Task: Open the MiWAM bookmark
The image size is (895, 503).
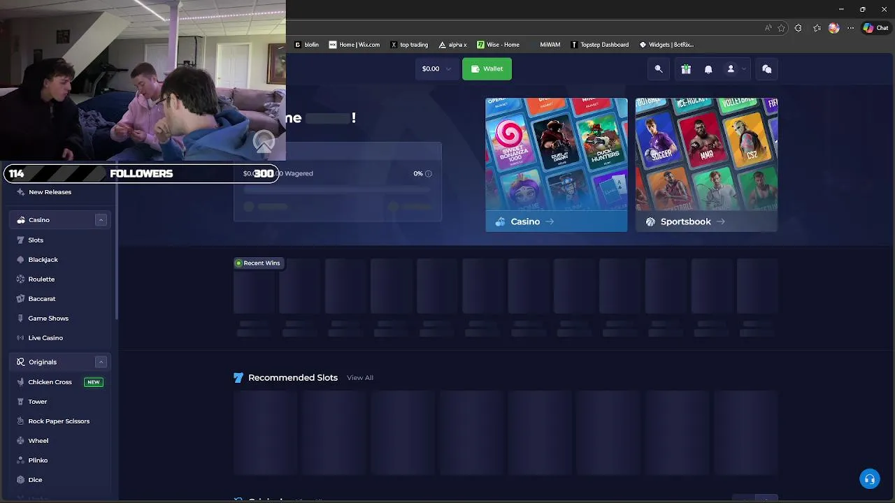Action: point(545,45)
